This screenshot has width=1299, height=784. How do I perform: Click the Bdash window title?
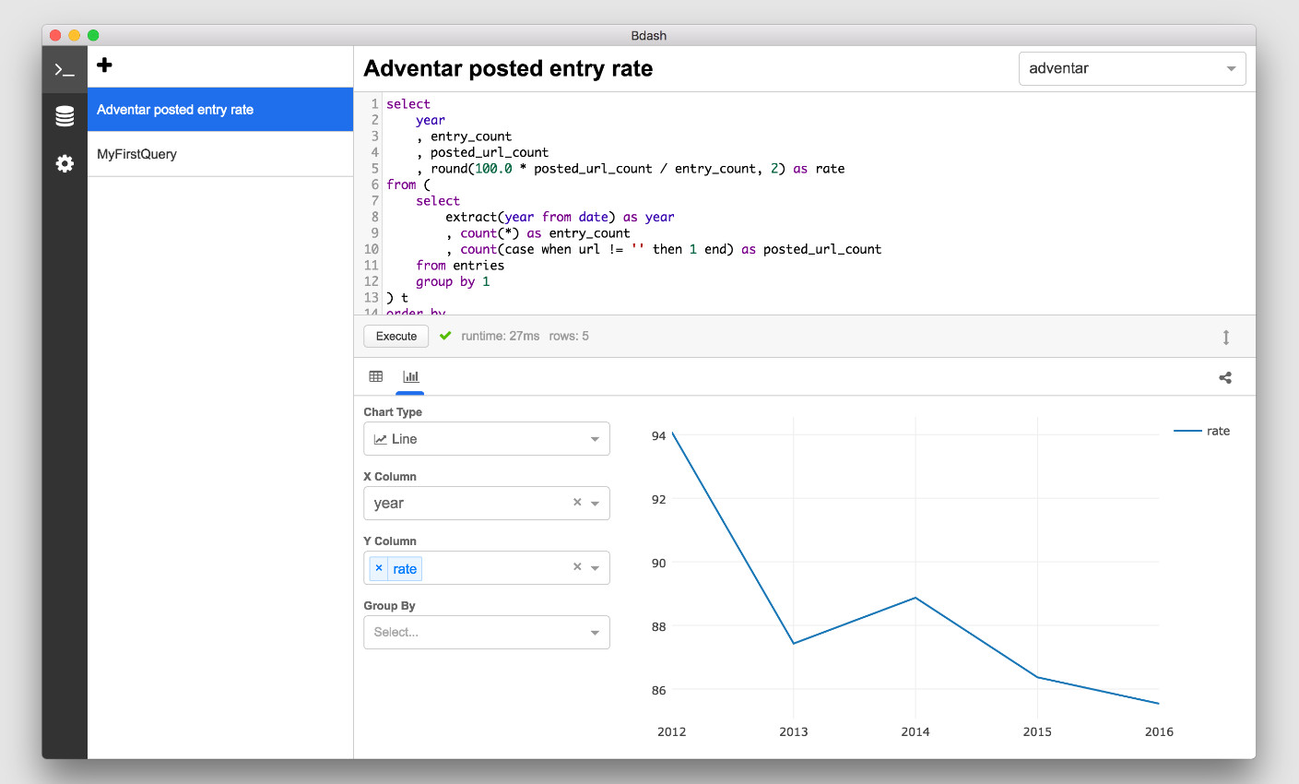click(649, 35)
